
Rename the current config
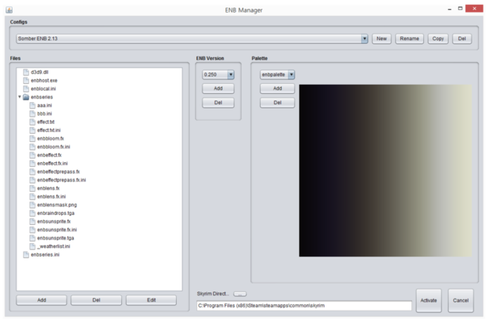tap(409, 39)
